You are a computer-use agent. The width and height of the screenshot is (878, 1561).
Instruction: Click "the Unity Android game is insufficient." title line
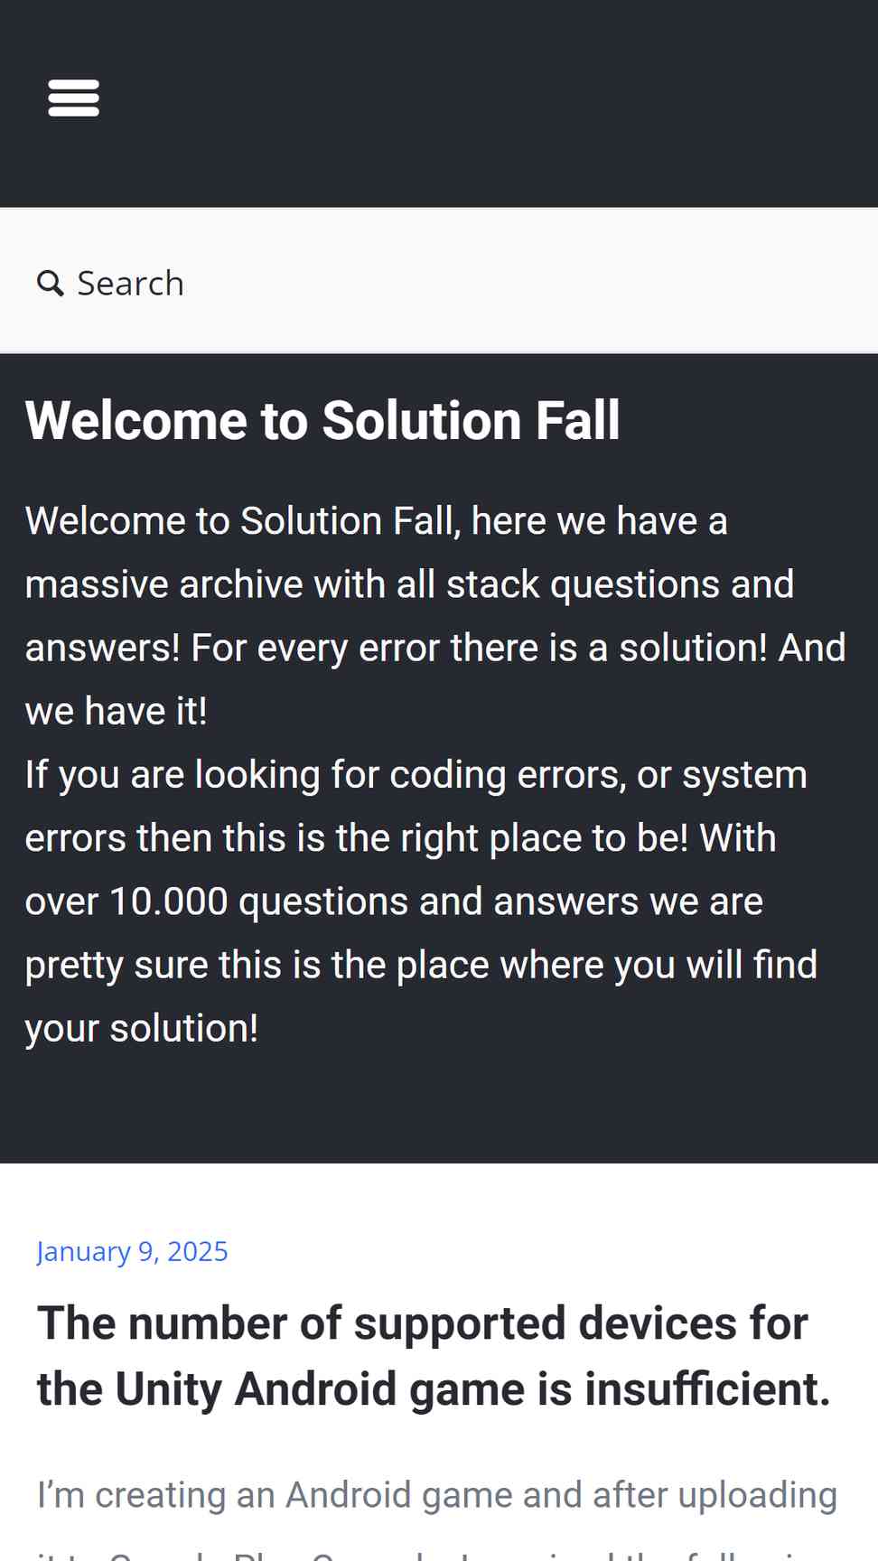pyautogui.click(x=434, y=1389)
